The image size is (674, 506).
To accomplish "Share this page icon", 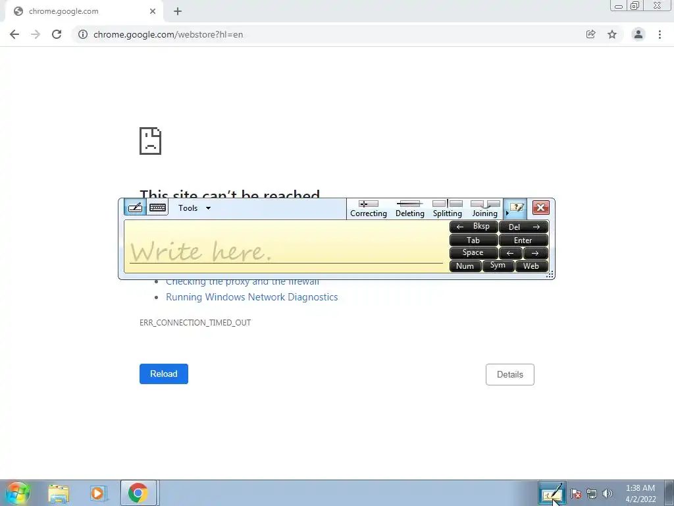I will pyautogui.click(x=590, y=34).
